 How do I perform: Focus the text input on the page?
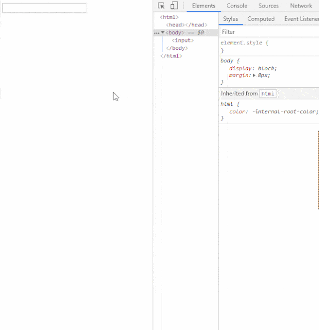click(x=44, y=8)
